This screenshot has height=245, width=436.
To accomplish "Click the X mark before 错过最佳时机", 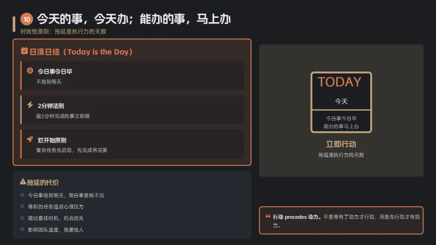I will pos(22,218).
